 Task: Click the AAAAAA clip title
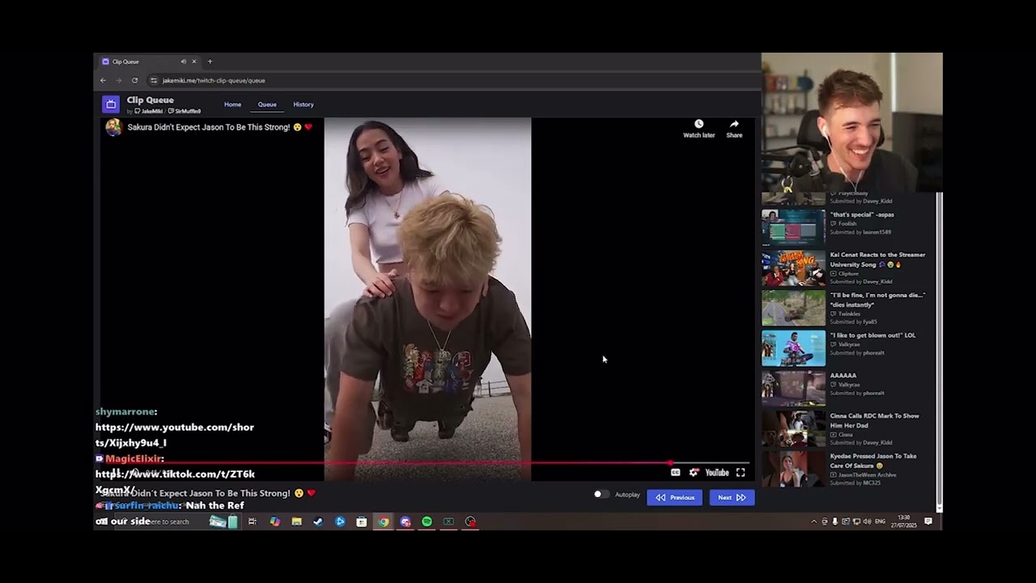[843, 376]
